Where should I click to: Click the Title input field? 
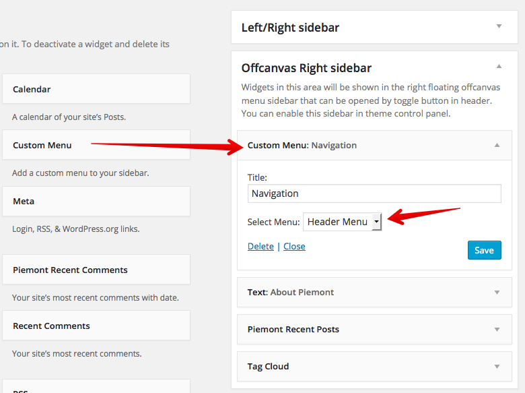(374, 193)
